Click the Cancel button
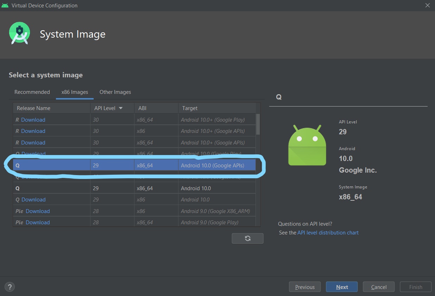Viewport: 435px width, 296px height. point(378,287)
